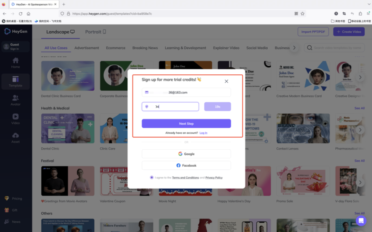The width and height of the screenshot is (372, 232).
Task: Click the Create Video button
Action: coord(349,32)
